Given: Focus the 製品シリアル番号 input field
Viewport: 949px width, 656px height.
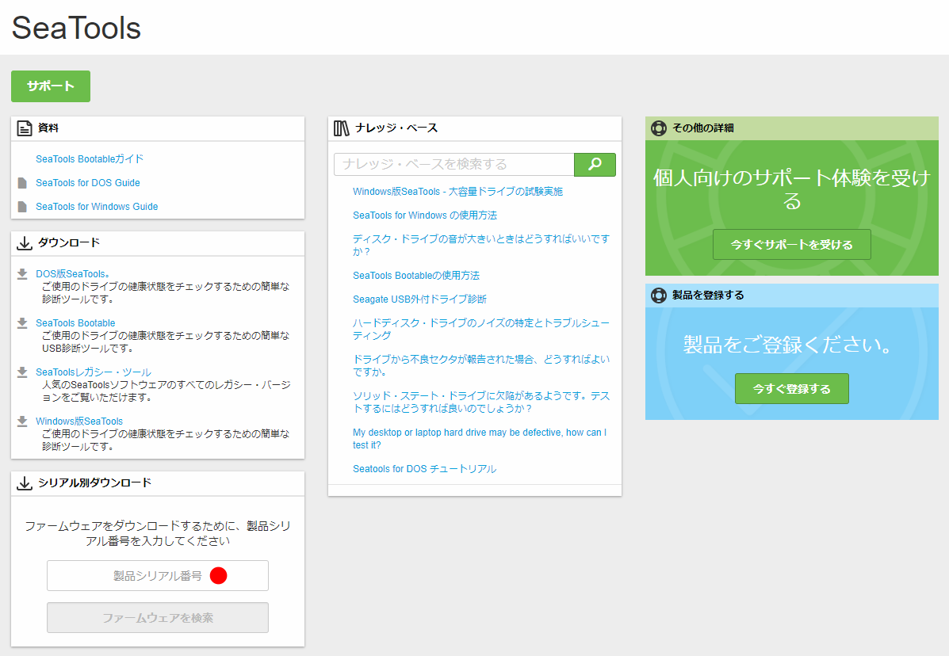Looking at the screenshot, I should (x=157, y=576).
